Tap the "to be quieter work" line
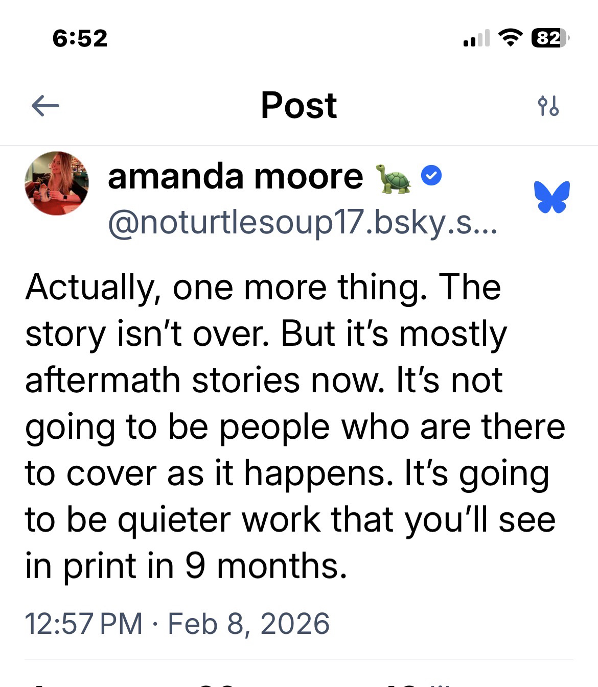The height and width of the screenshot is (687, 598). click(290, 519)
